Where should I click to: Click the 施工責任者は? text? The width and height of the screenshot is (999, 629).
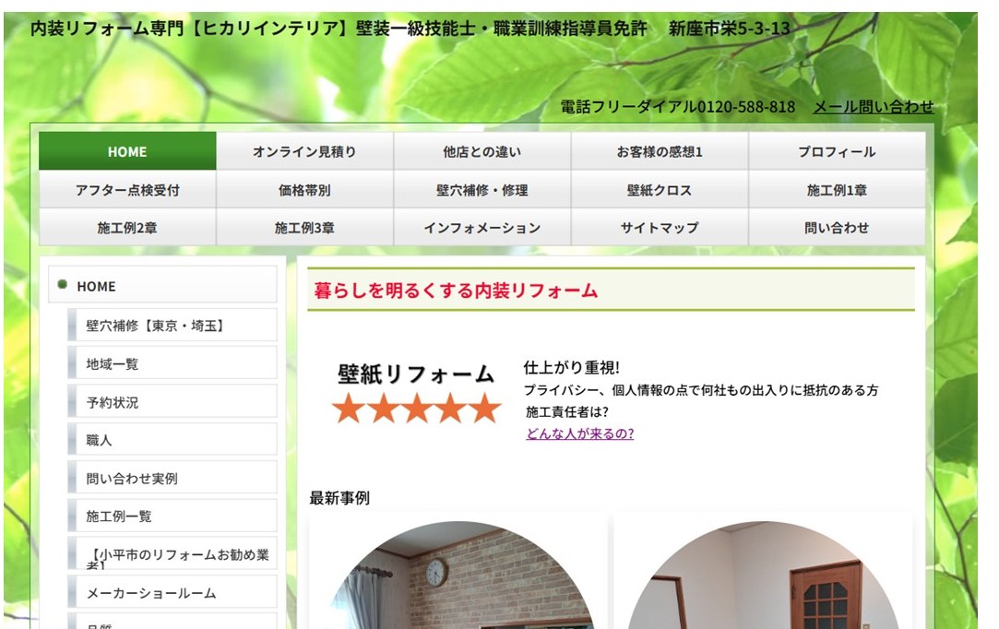click(567, 411)
